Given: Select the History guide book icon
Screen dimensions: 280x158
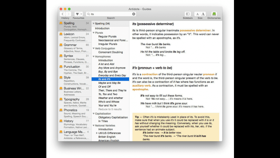Looking at the screenshot, I should (x=61, y=121).
